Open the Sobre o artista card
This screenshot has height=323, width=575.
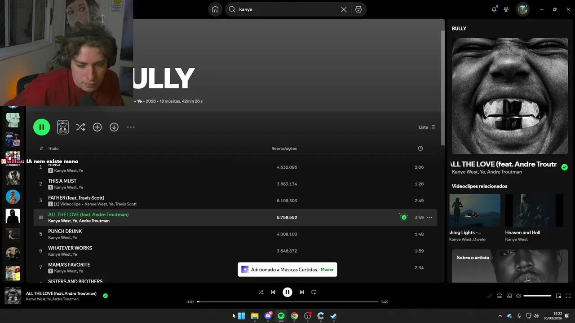[x=510, y=266]
